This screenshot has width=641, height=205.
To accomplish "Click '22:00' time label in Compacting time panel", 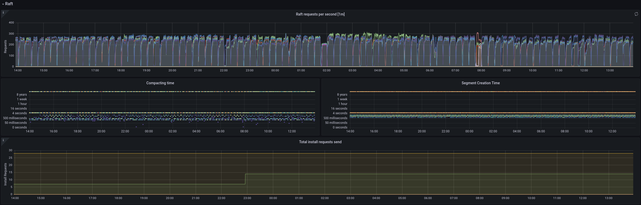I will click(125, 131).
